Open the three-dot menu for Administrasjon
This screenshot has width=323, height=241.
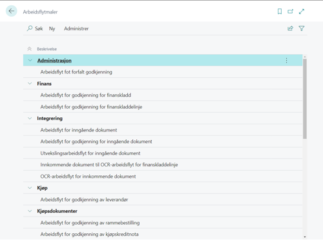click(286, 61)
